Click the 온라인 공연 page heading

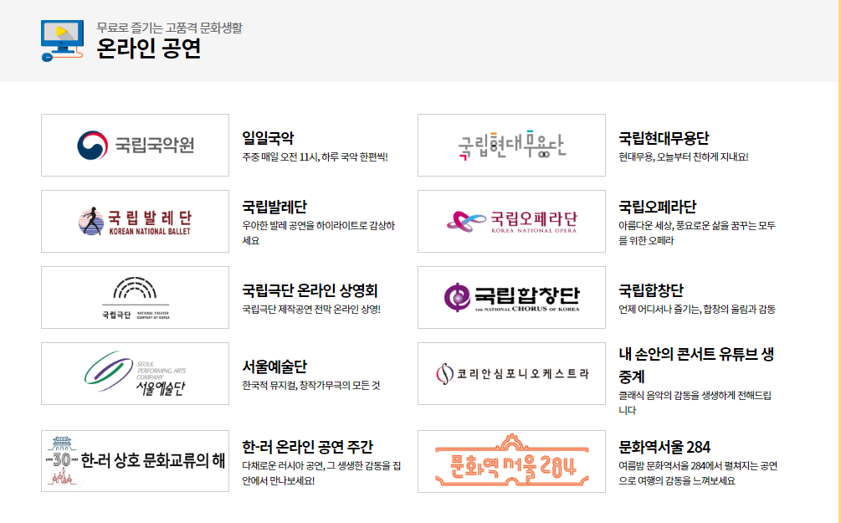149,49
